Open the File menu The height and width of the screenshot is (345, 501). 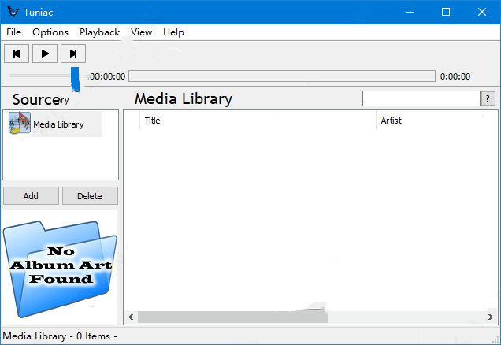tap(13, 32)
